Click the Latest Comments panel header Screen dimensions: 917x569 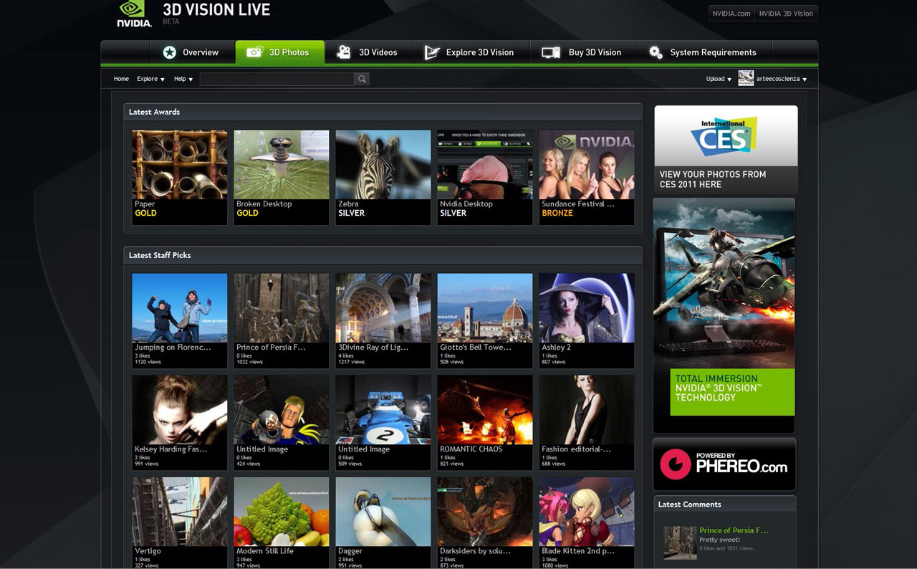(x=724, y=504)
